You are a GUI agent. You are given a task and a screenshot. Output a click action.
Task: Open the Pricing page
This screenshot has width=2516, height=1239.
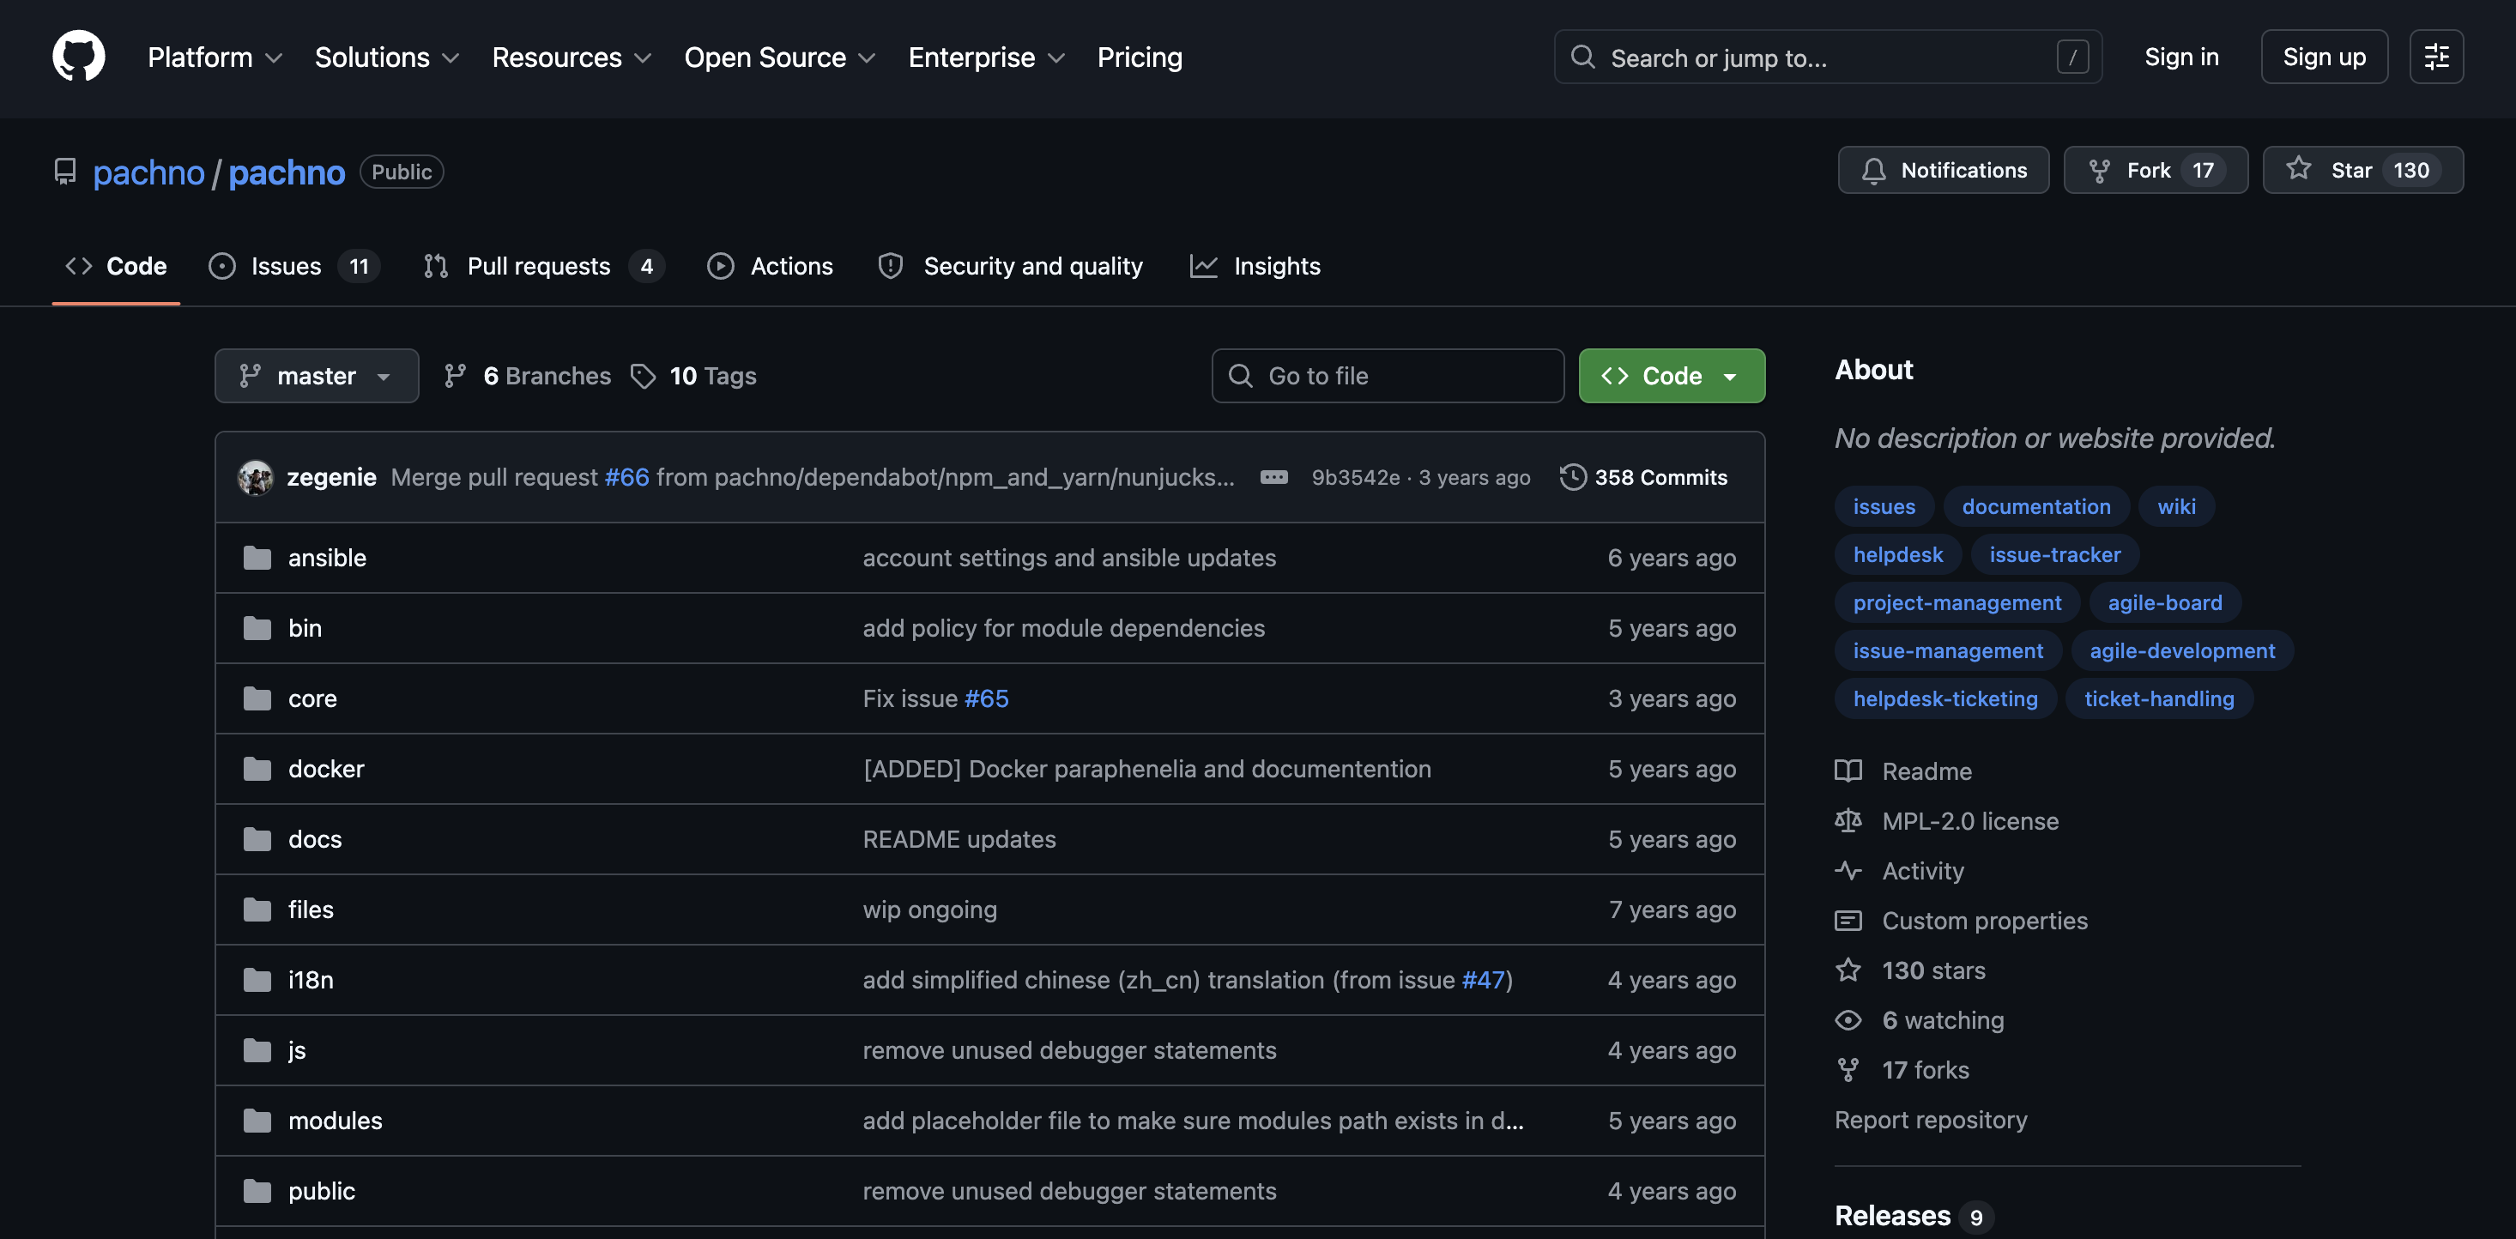pyautogui.click(x=1139, y=57)
